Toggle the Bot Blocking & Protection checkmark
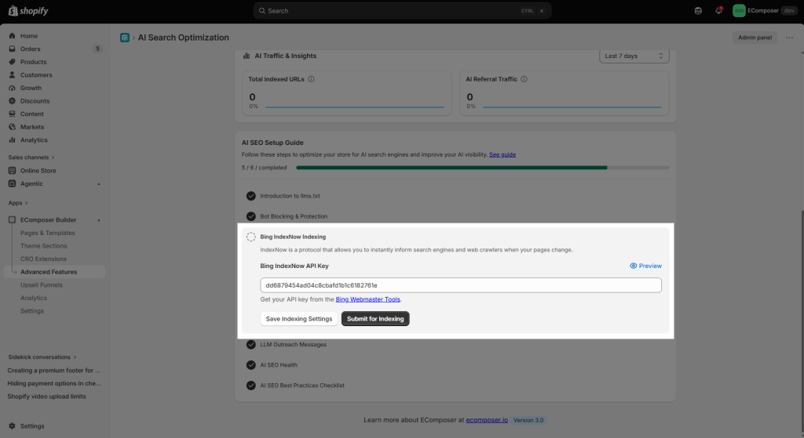 click(x=250, y=216)
